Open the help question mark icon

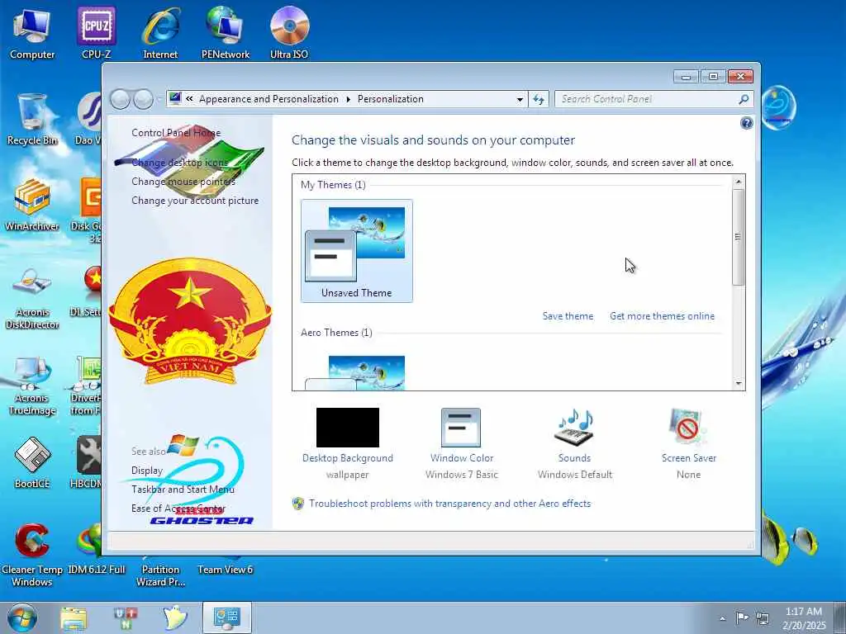pos(746,124)
